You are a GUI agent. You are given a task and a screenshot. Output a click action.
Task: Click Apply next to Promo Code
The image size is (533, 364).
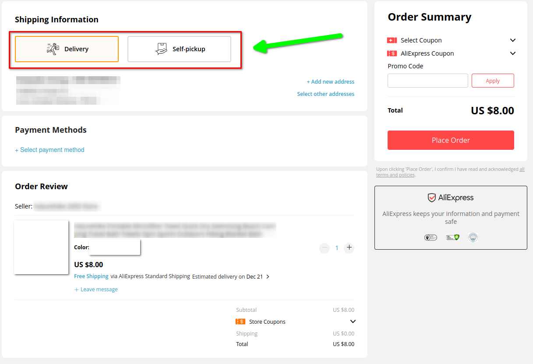pyautogui.click(x=493, y=81)
